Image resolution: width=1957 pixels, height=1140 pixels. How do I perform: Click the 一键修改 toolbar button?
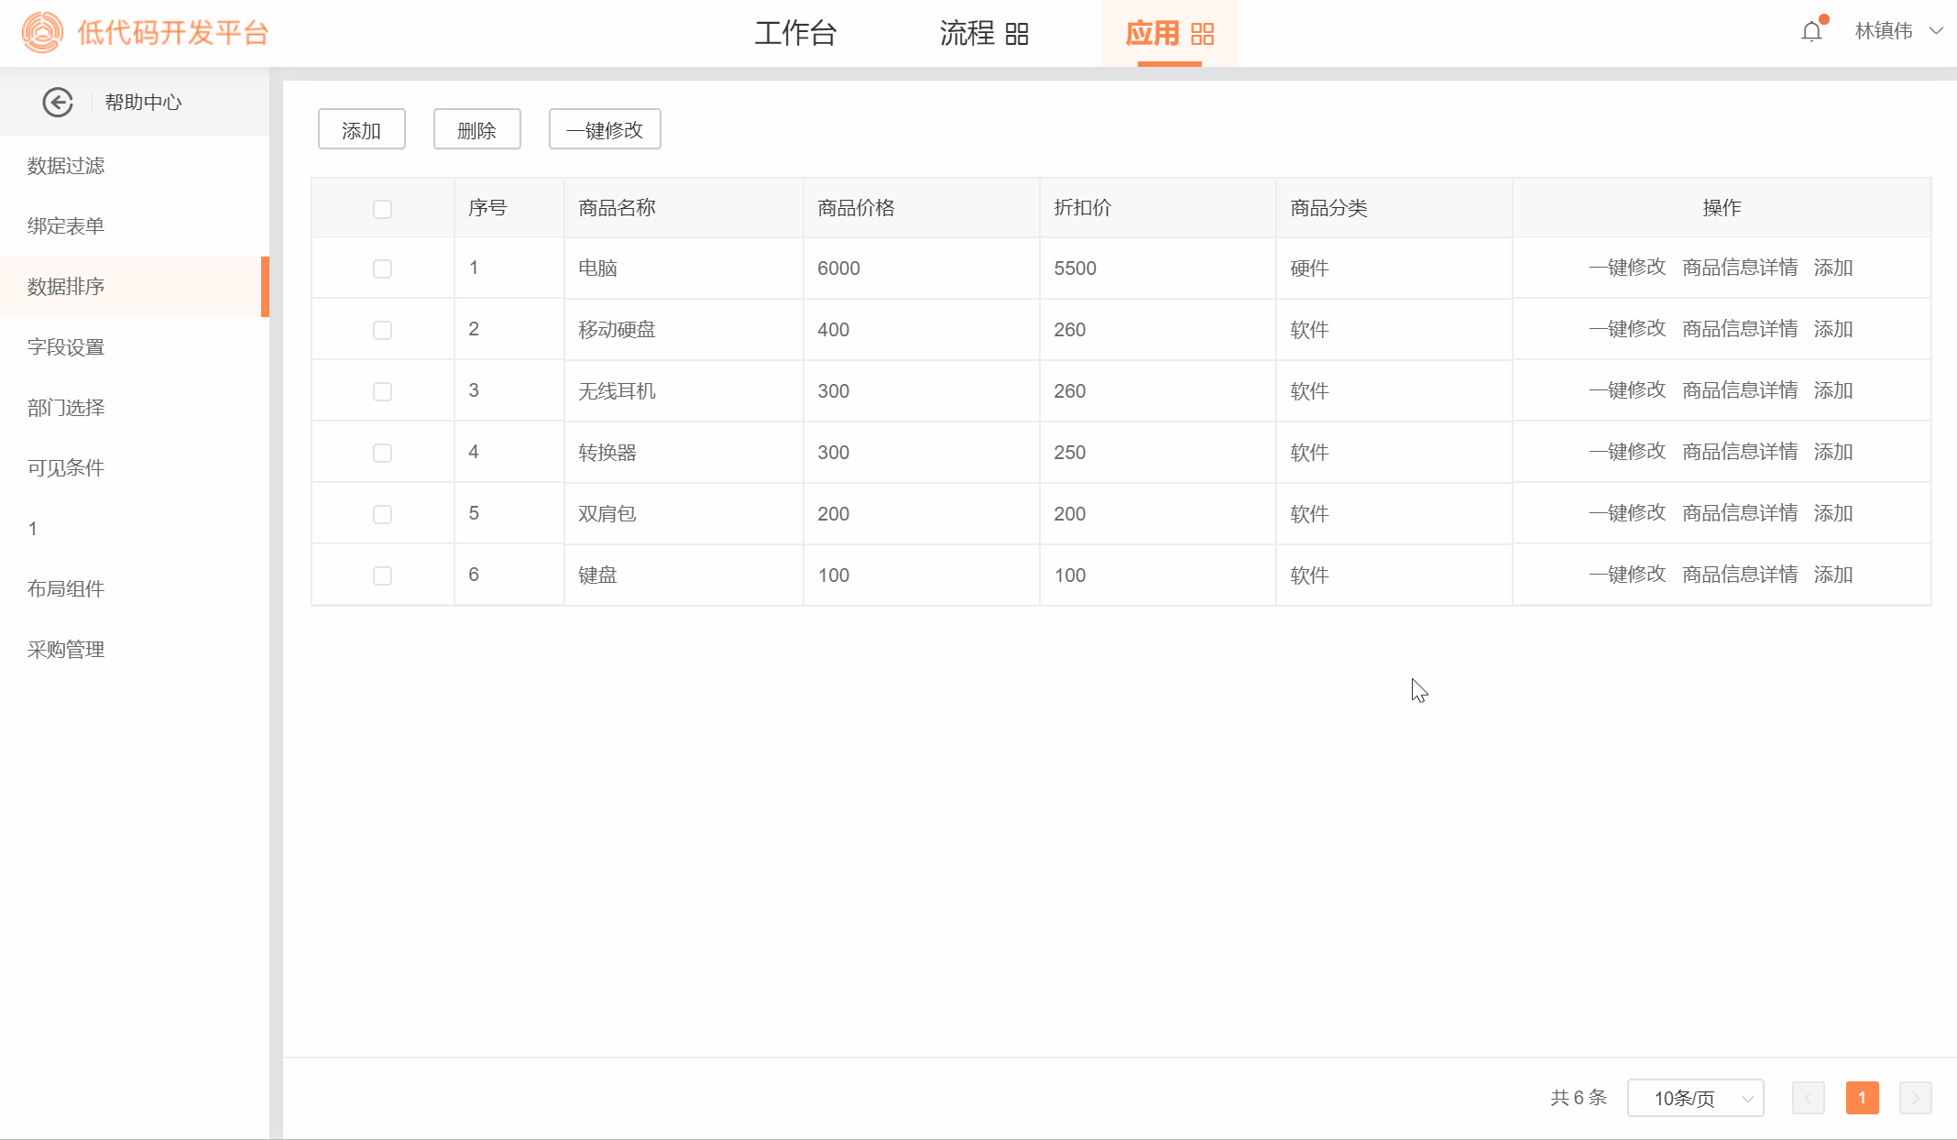[x=605, y=129]
